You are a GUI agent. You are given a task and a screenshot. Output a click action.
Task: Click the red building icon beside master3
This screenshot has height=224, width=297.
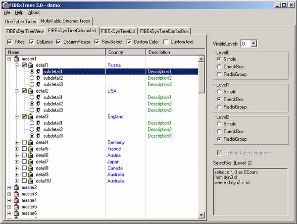pyautogui.click(x=16, y=194)
